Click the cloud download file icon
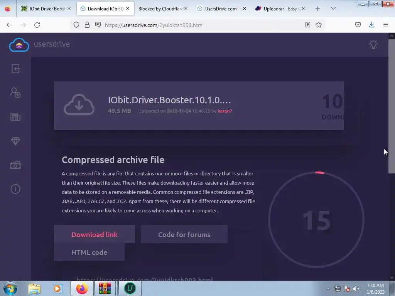This screenshot has height=296, width=395. point(79,105)
